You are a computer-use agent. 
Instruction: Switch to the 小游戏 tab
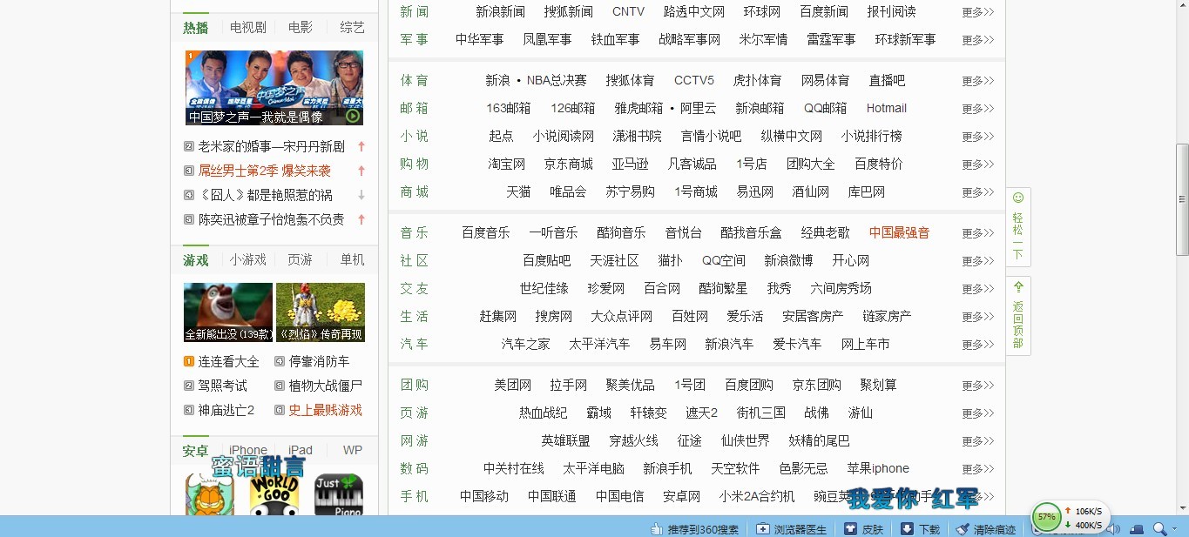pos(248,260)
